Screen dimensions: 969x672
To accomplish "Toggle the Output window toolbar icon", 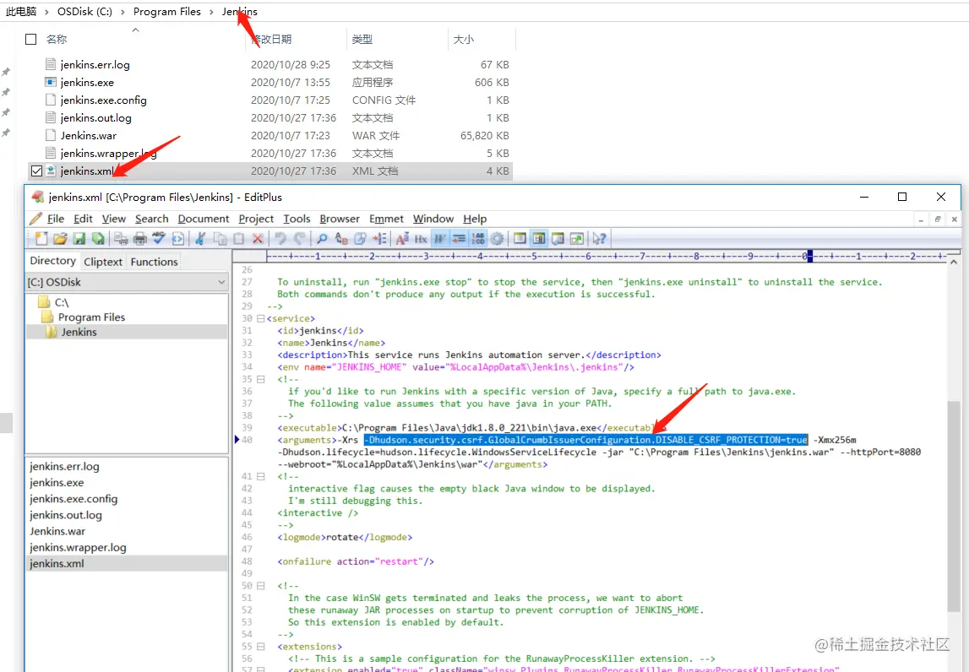I will point(558,238).
